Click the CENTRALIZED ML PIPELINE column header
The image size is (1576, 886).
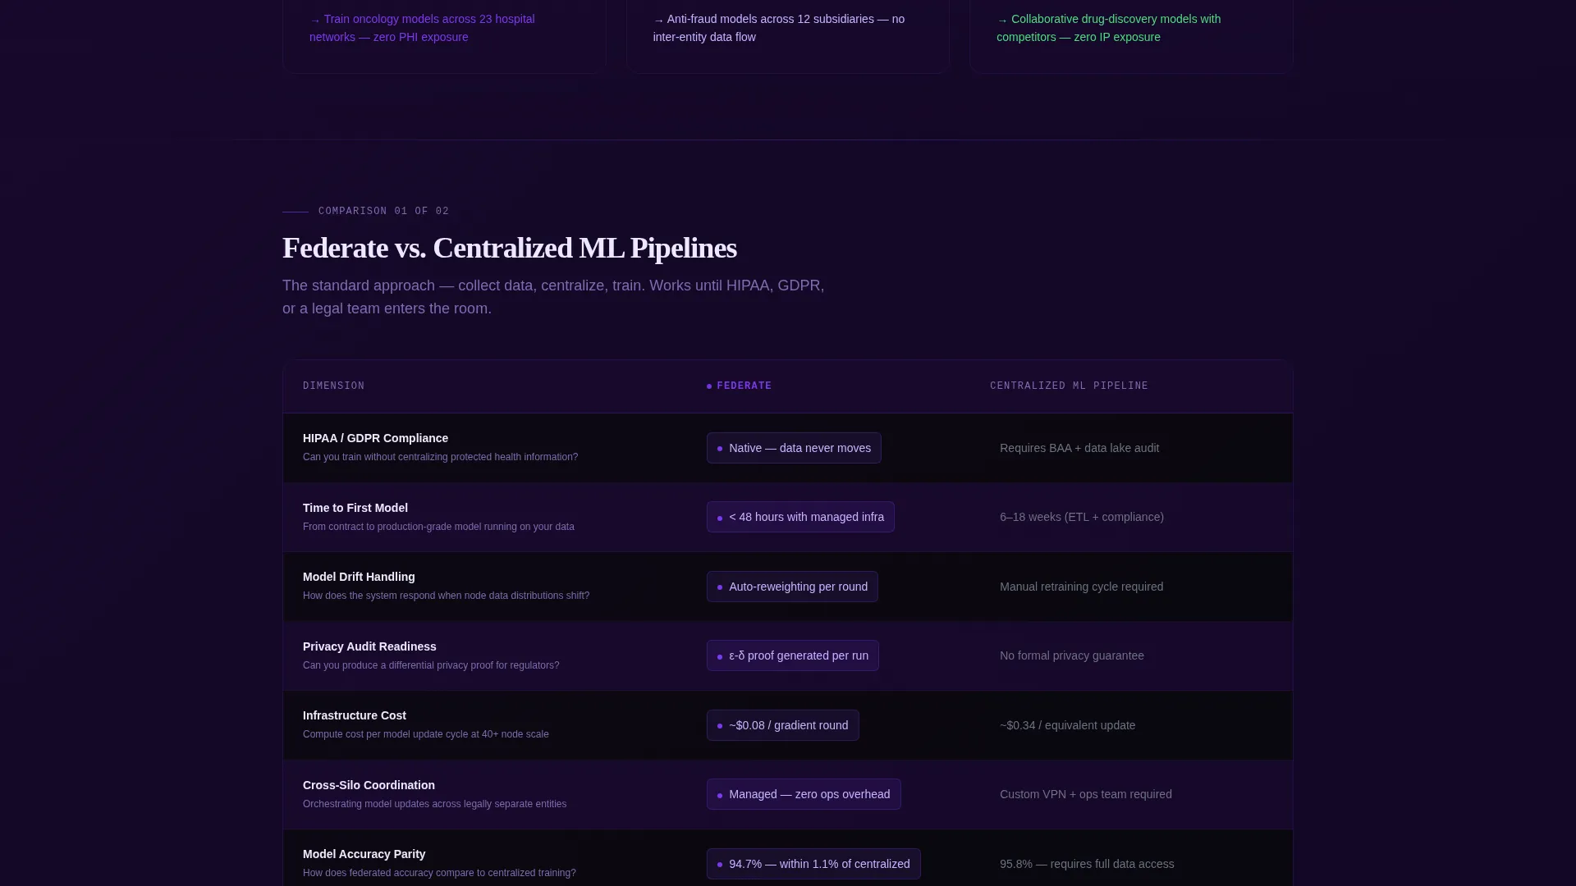[1069, 386]
